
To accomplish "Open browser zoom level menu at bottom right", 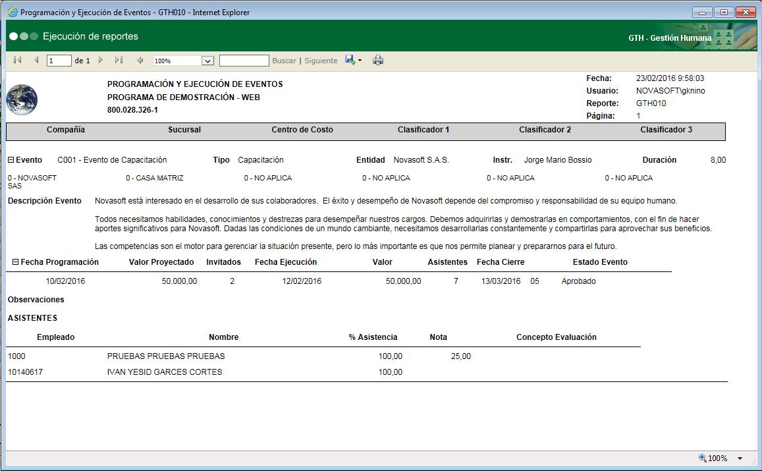I will coord(740,458).
